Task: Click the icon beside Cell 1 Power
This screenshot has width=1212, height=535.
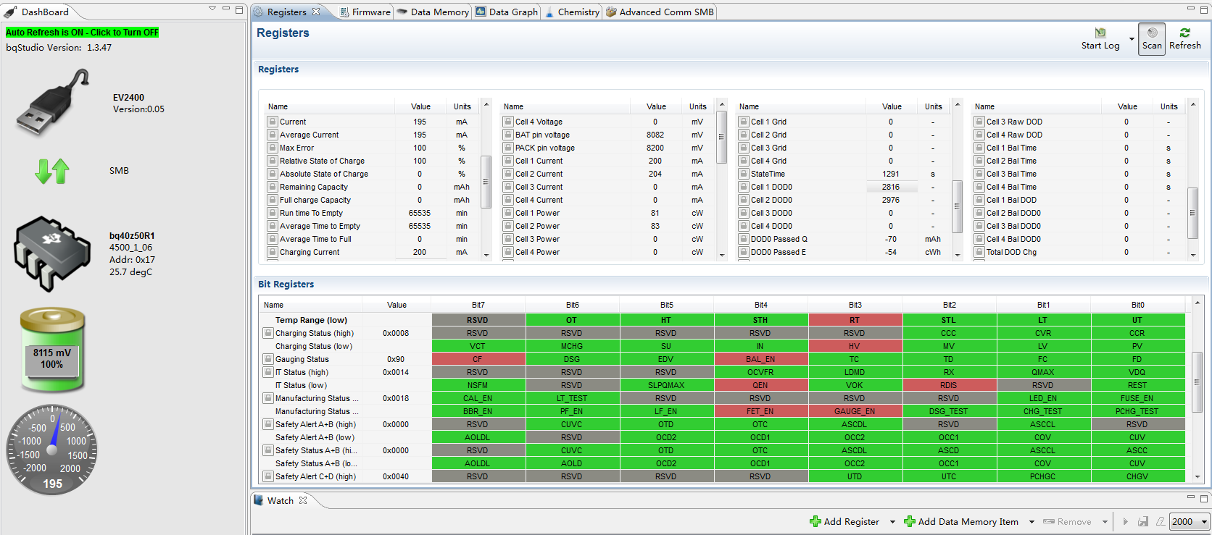Action: point(508,213)
